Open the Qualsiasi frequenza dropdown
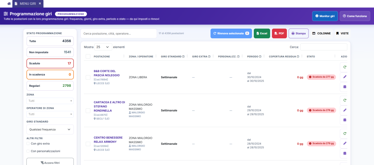The height and width of the screenshot is (165, 374). [50, 129]
